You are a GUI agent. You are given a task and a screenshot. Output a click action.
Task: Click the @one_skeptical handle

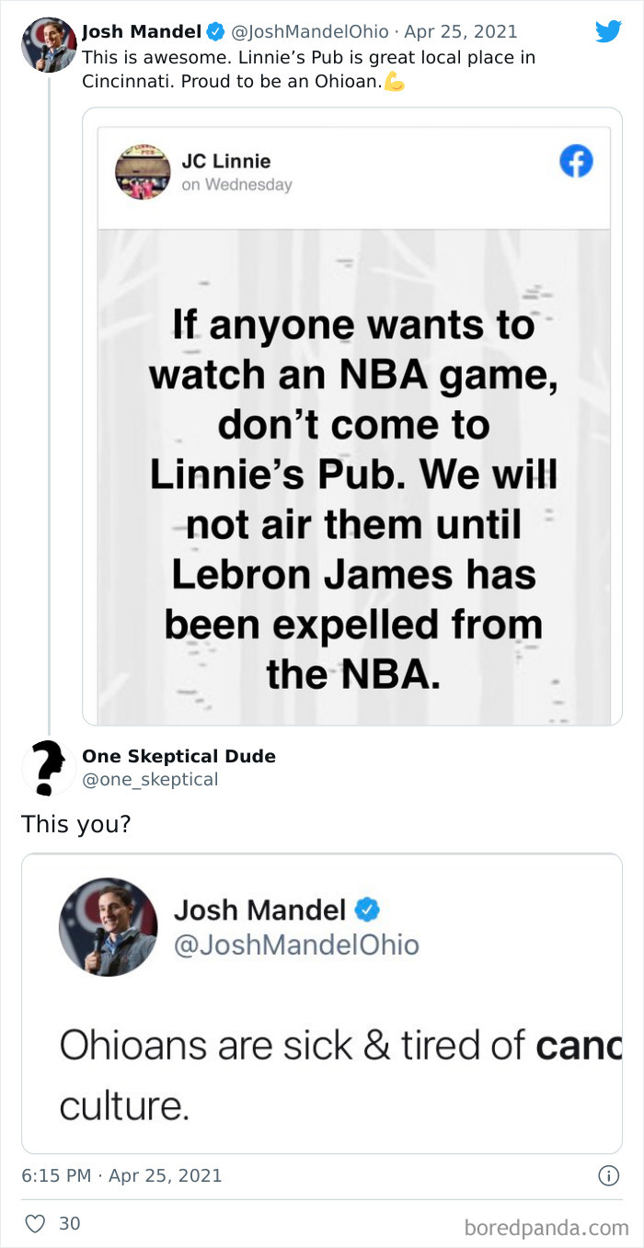coord(150,780)
